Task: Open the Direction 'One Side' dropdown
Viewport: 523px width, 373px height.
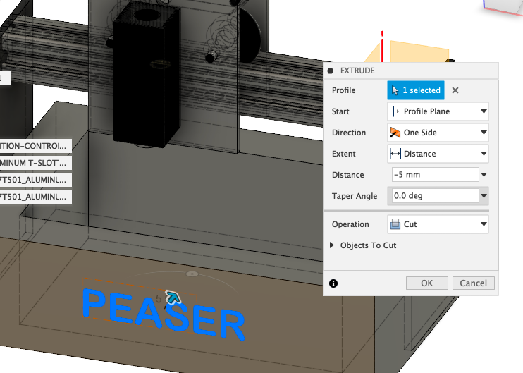Action: [438, 133]
